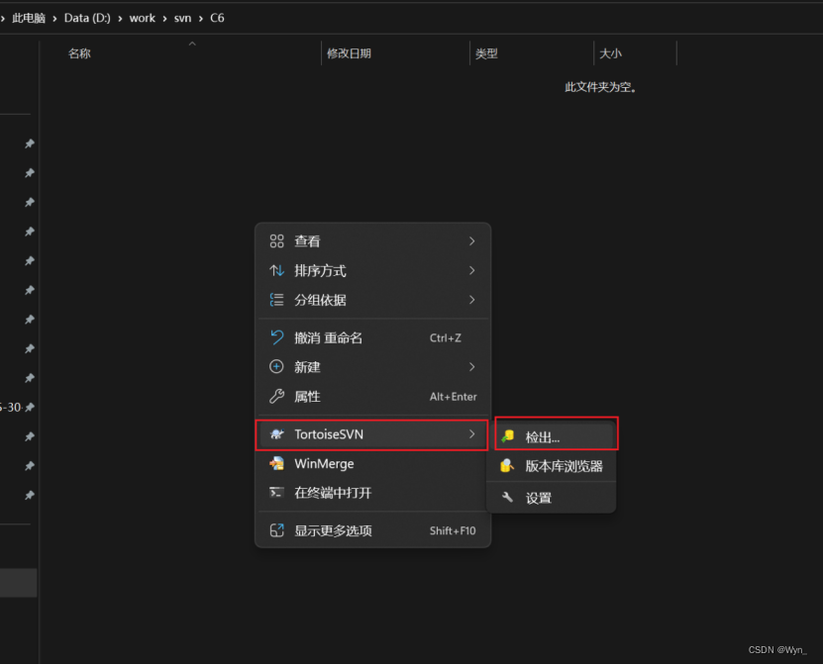Image resolution: width=823 pixels, height=665 pixels.
Task: Click the wrench icon next to 属性
Action: coord(277,397)
